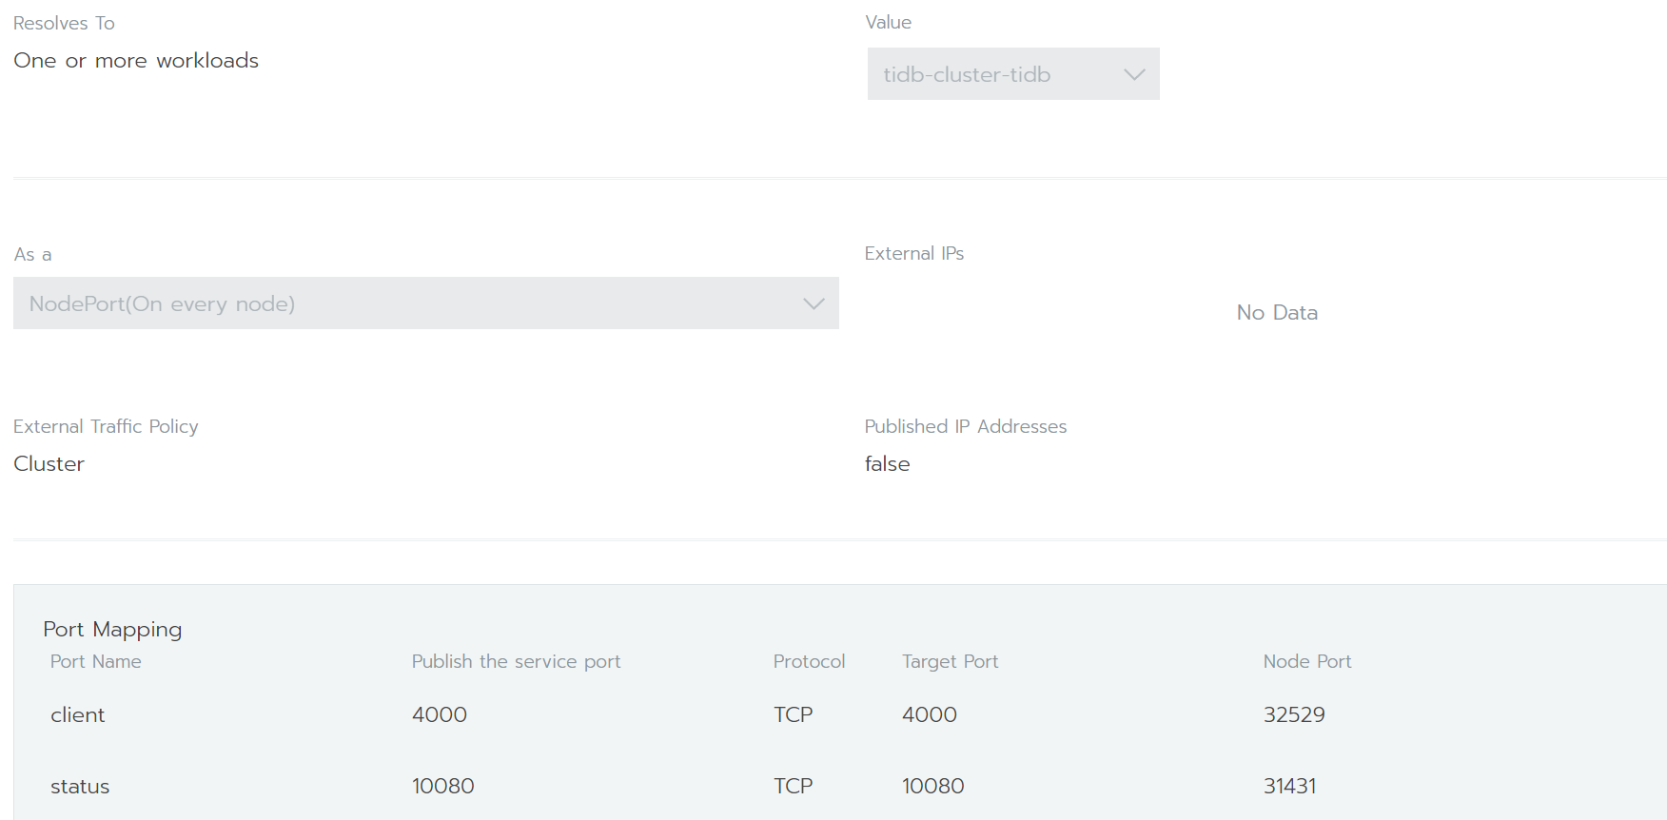The width and height of the screenshot is (1667, 820).
Task: Select the External IPs label
Action: 913,253
